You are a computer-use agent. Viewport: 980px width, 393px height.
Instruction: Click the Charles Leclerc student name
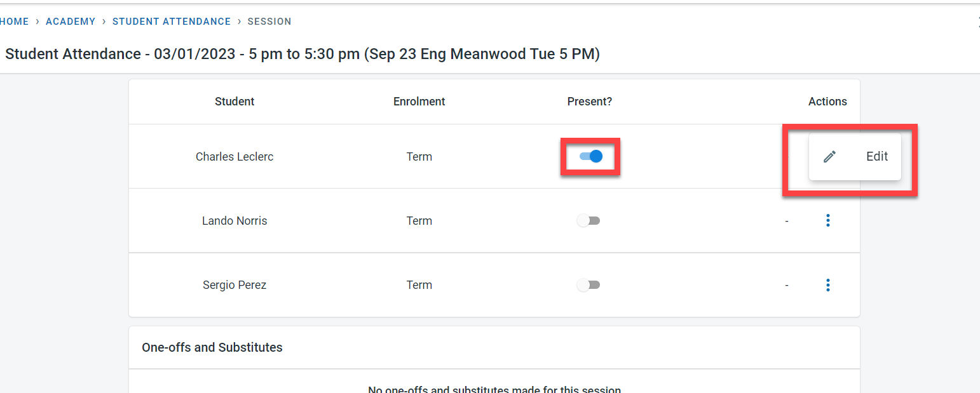[x=235, y=157]
